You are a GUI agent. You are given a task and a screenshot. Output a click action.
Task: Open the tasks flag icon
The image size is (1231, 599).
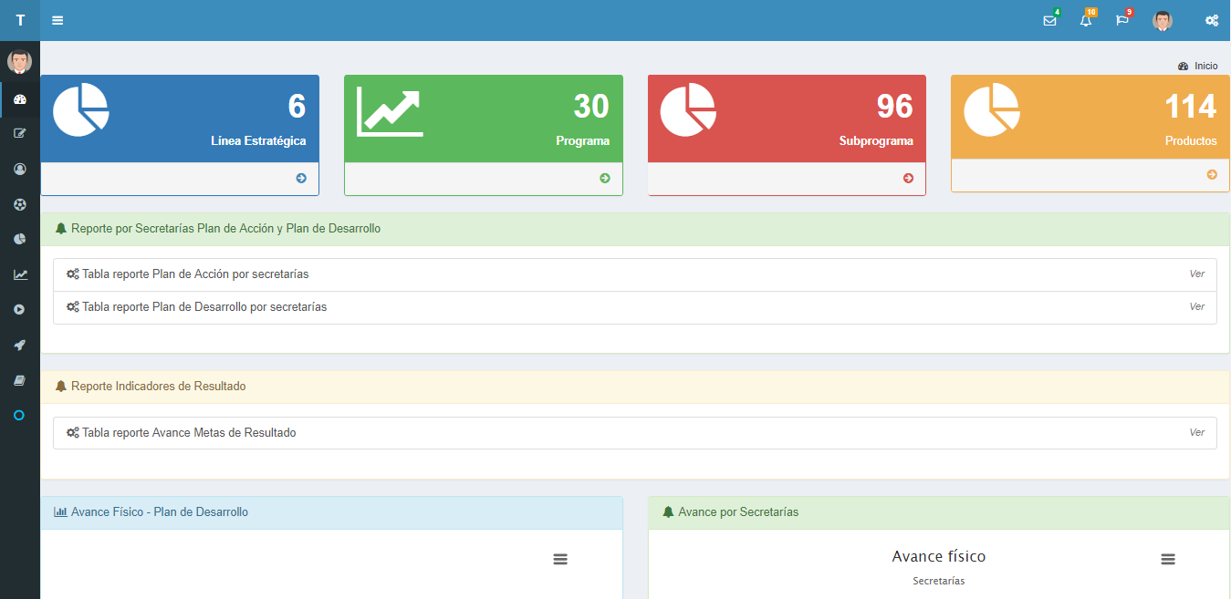tap(1121, 21)
